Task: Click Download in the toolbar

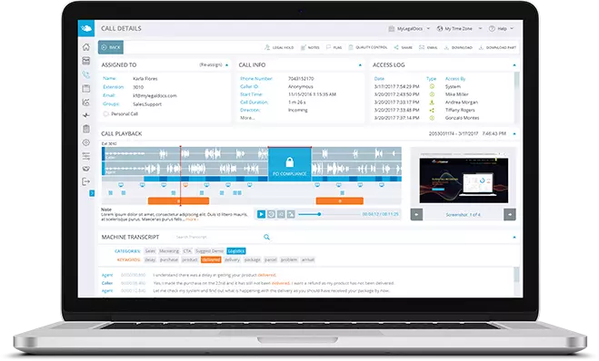Action: (458, 48)
